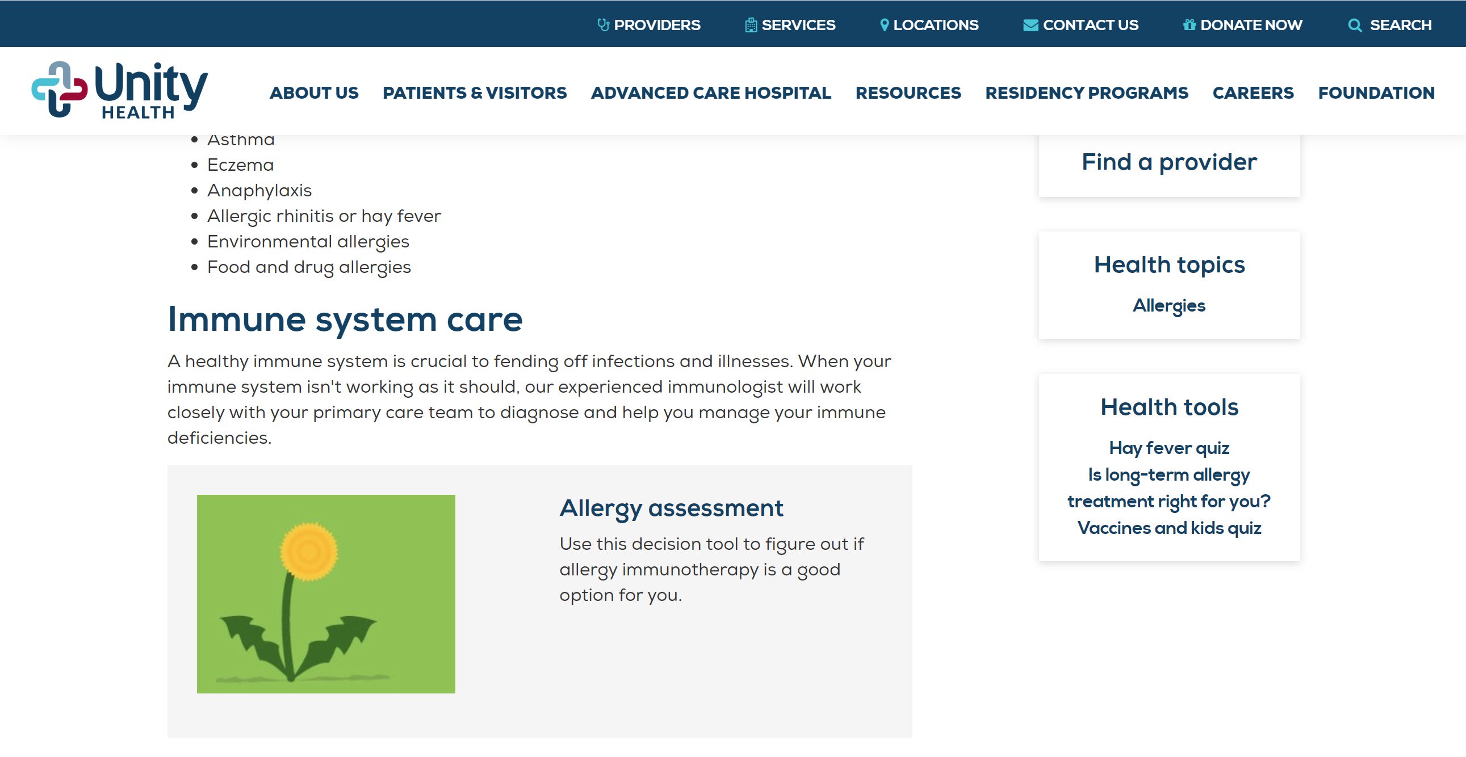Image resolution: width=1466 pixels, height=757 pixels.
Task: Open the Resources menu
Action: [x=908, y=92]
